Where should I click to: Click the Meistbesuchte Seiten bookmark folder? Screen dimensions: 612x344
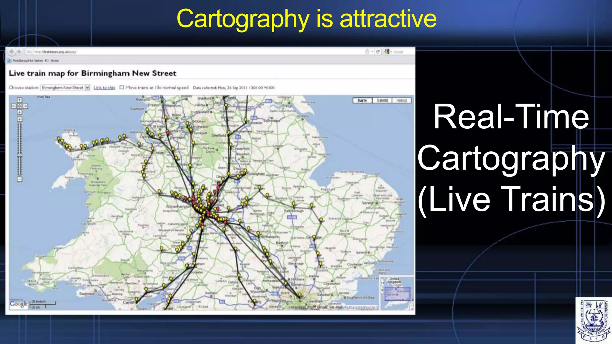(25, 61)
